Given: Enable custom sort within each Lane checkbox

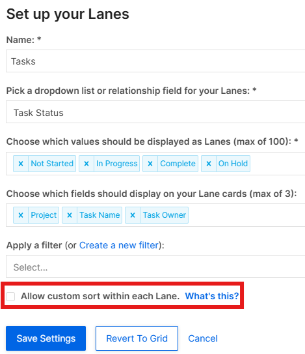Looking at the screenshot, I should [x=10, y=297].
